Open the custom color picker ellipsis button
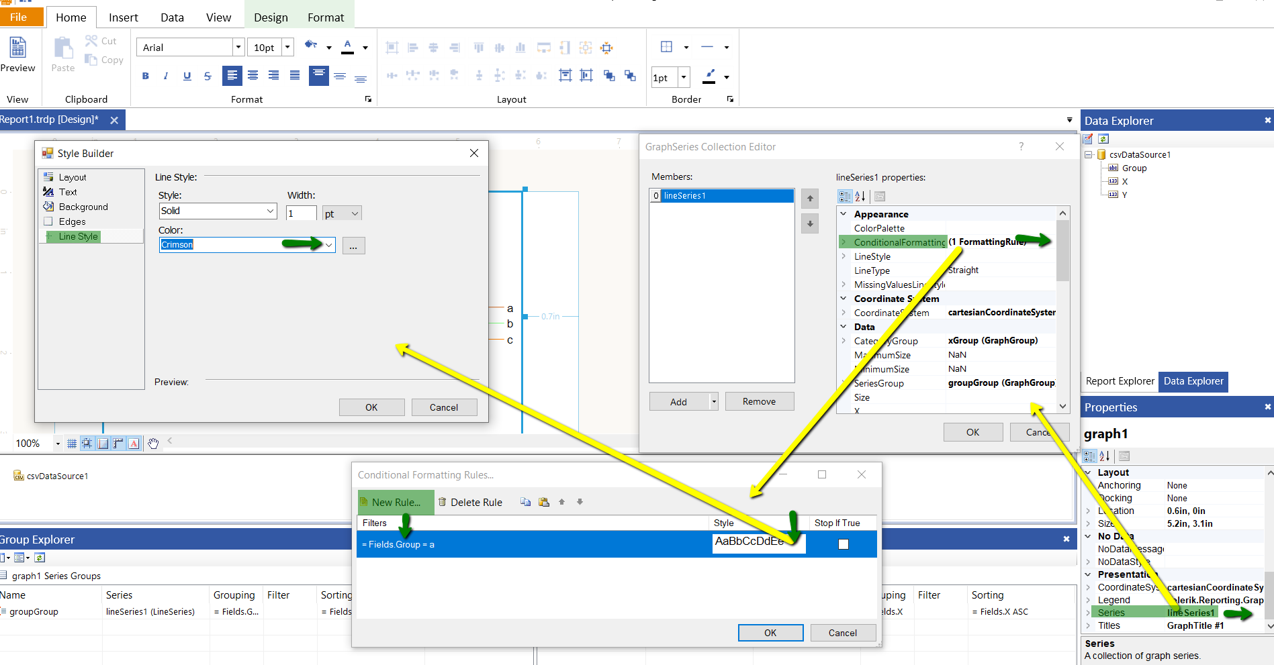1274x665 pixels. 353,246
